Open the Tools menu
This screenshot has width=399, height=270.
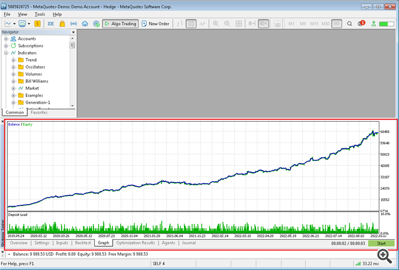pos(40,14)
